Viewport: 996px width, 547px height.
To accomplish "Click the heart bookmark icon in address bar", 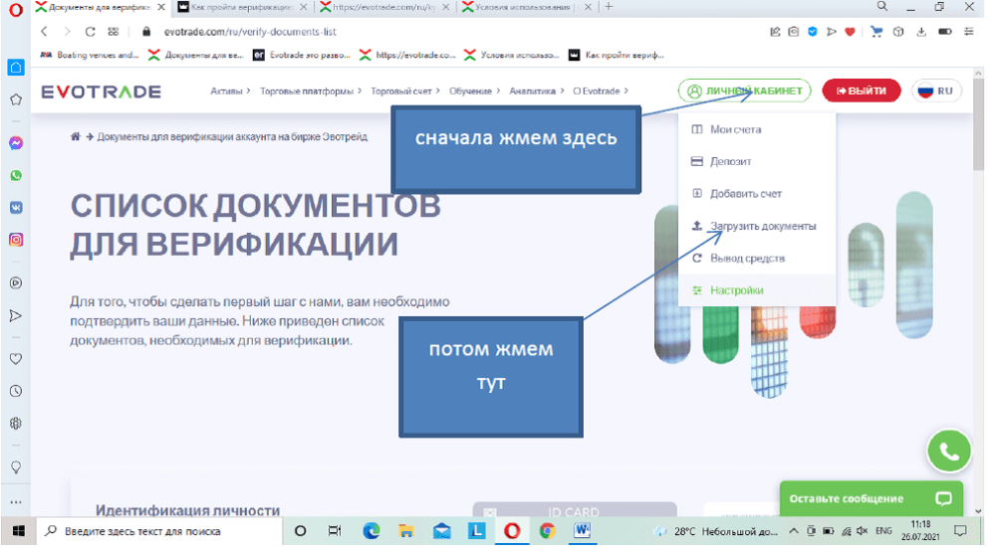I will click(850, 32).
